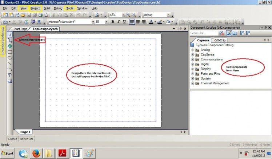The height and width of the screenshot is (159, 272).
Task: Open the font color dropdown arrow
Action: [155, 22]
